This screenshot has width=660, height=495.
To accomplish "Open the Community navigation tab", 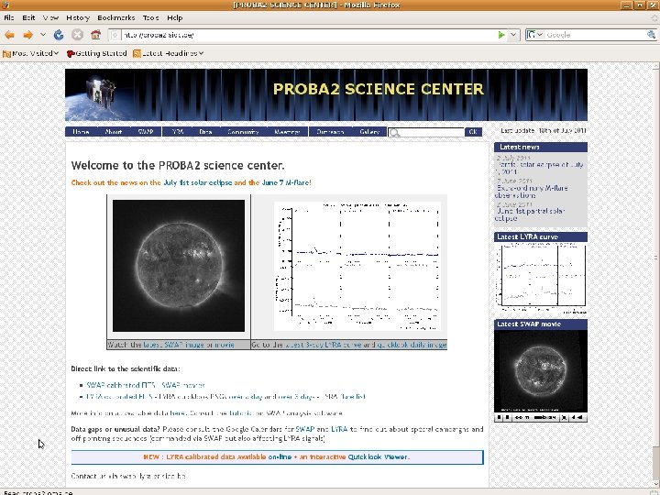I will point(243,132).
